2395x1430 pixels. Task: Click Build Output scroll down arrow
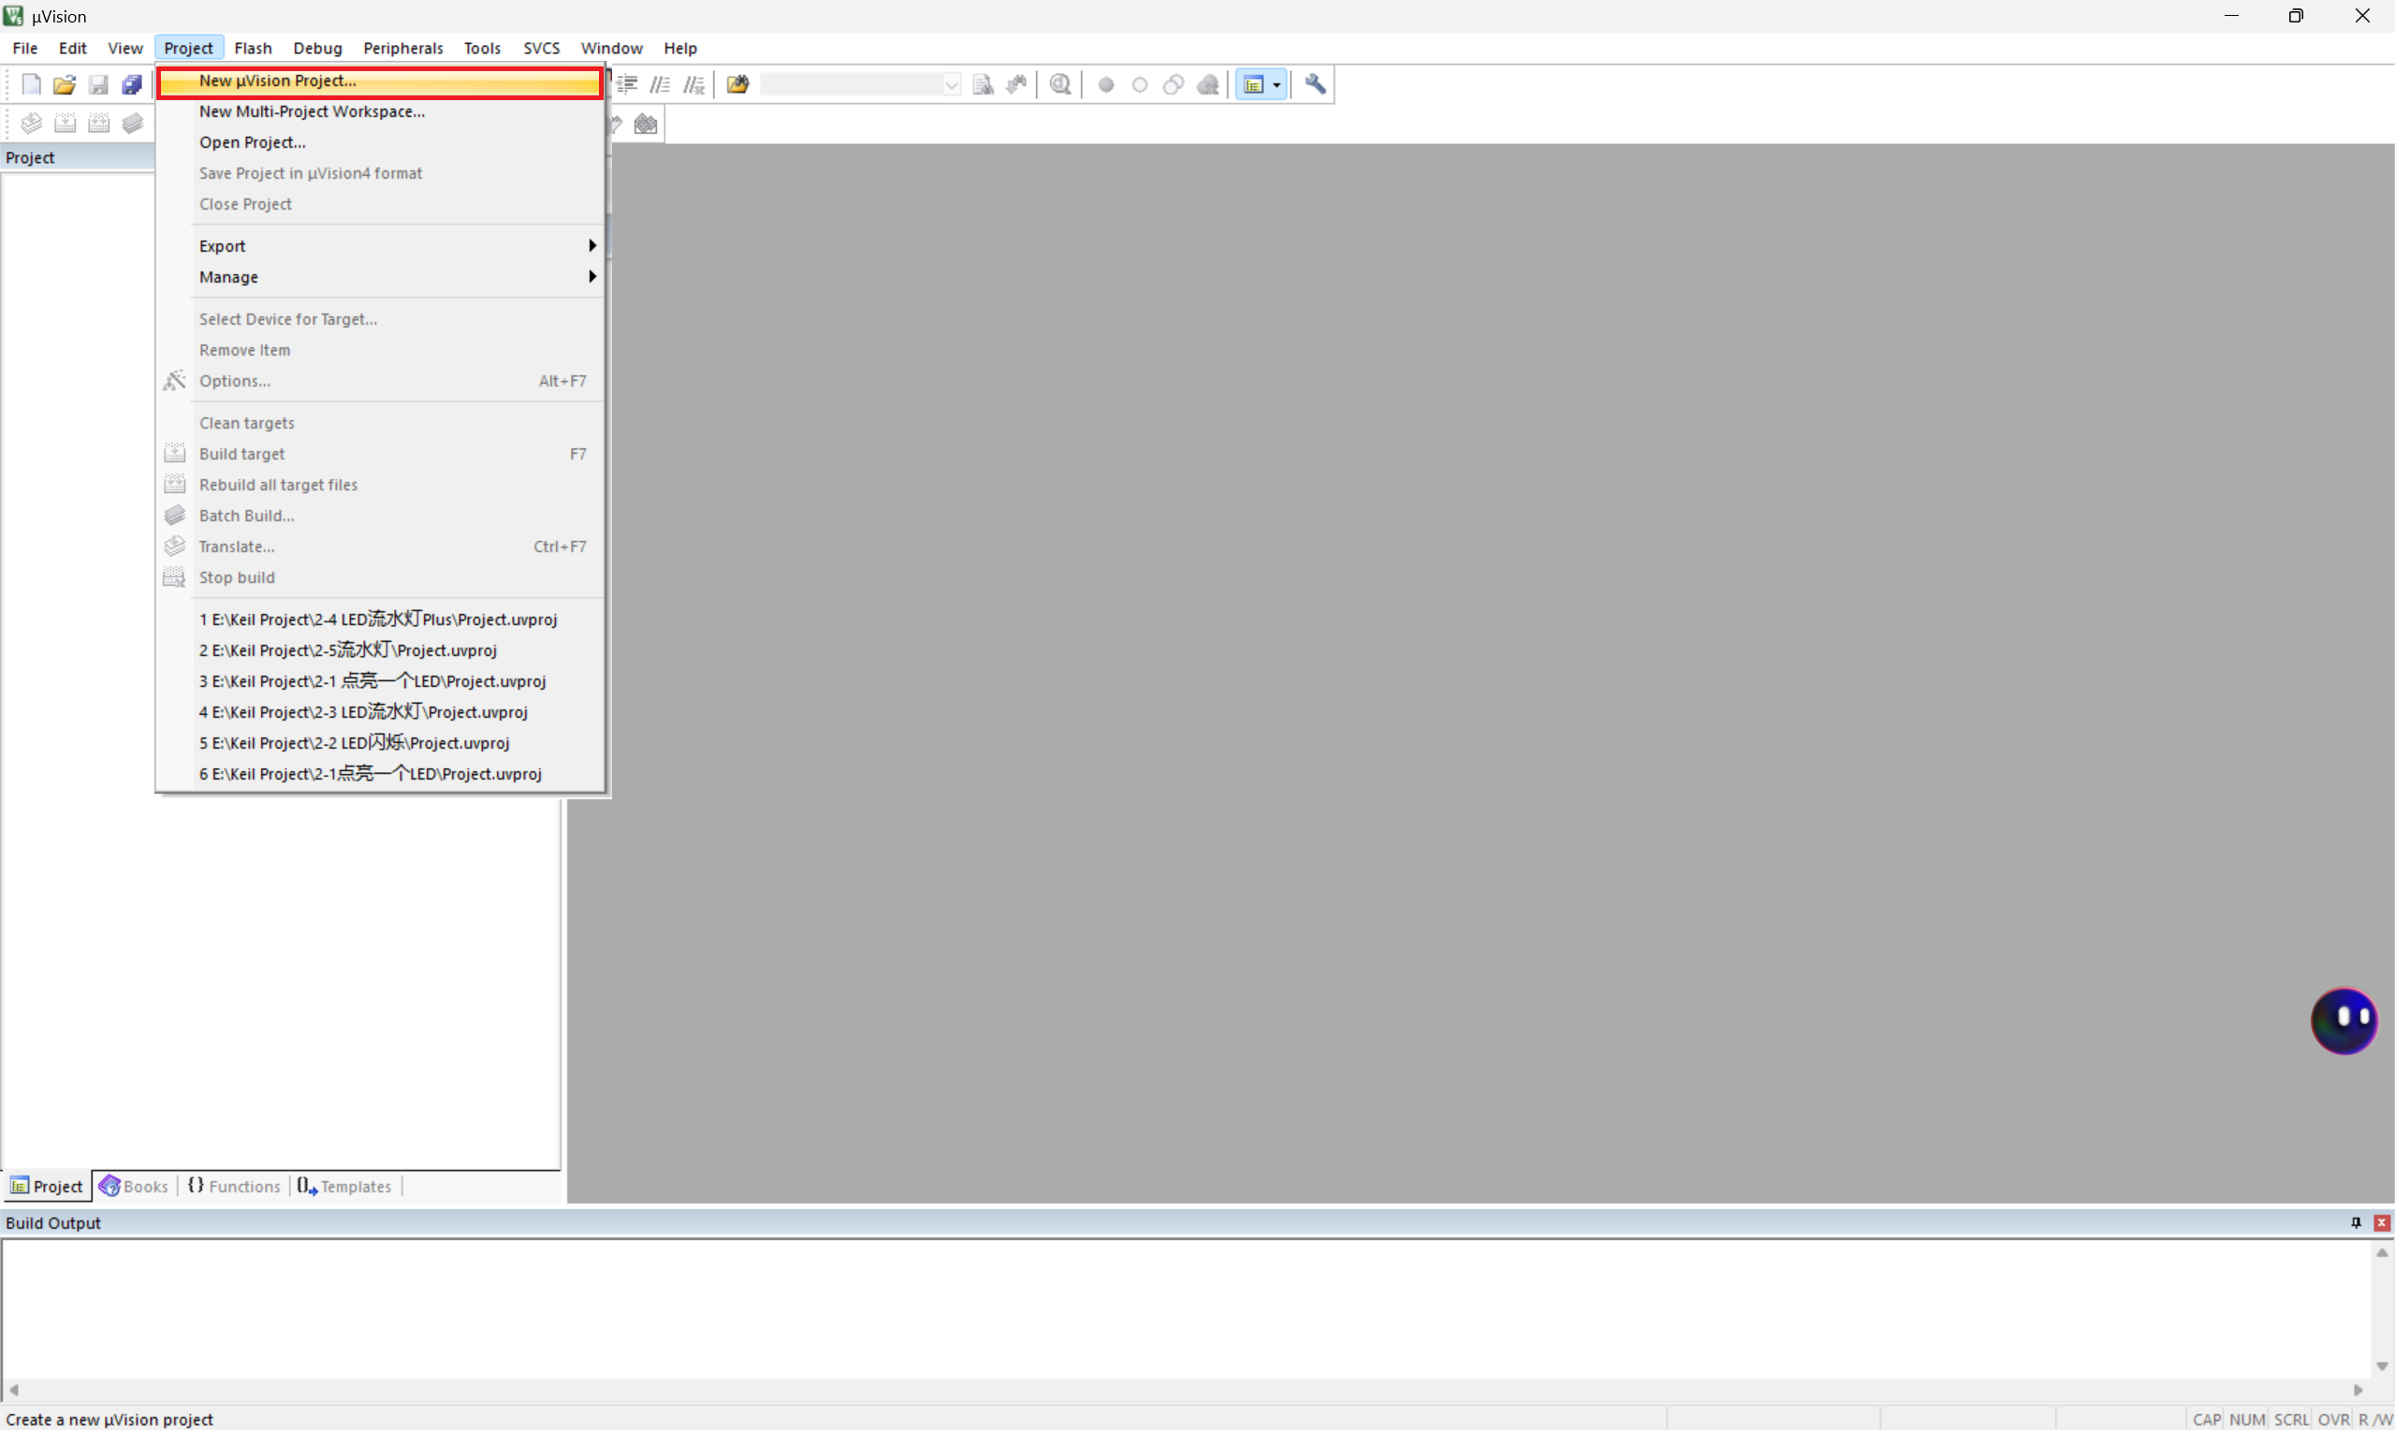2382,1365
